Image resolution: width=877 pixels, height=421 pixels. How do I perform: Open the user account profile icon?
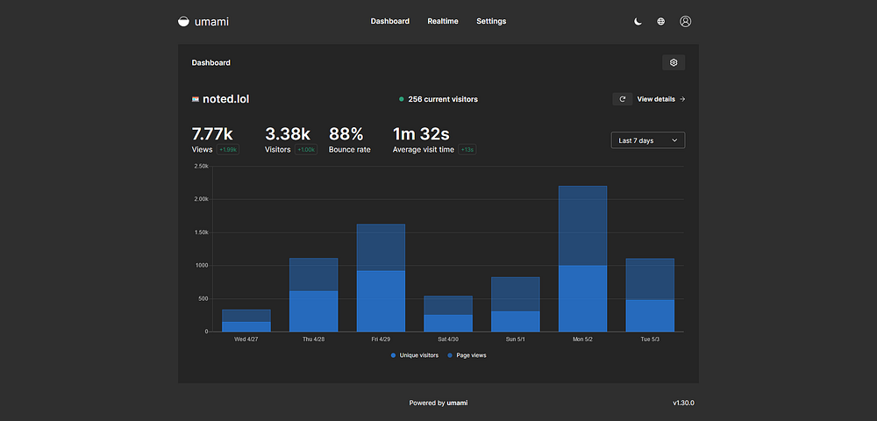686,21
